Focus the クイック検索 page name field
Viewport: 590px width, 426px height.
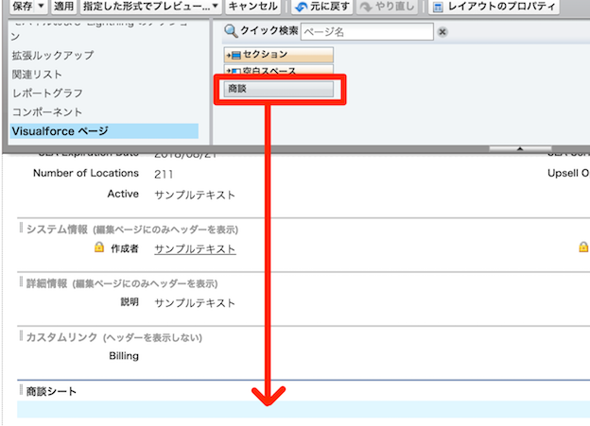click(x=367, y=31)
